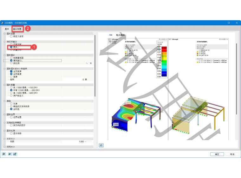Select the 按比例 radio option

11,63
